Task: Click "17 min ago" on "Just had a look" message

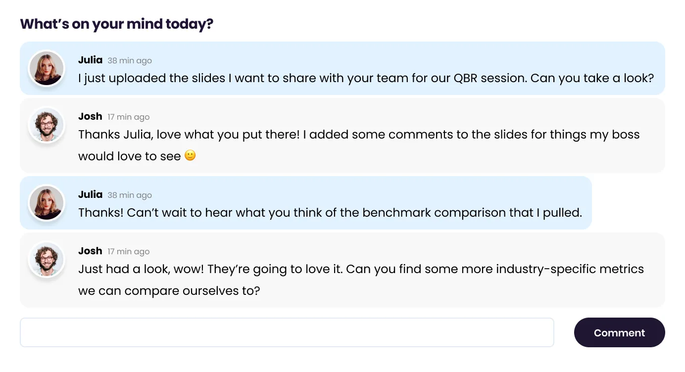Action: click(x=128, y=252)
